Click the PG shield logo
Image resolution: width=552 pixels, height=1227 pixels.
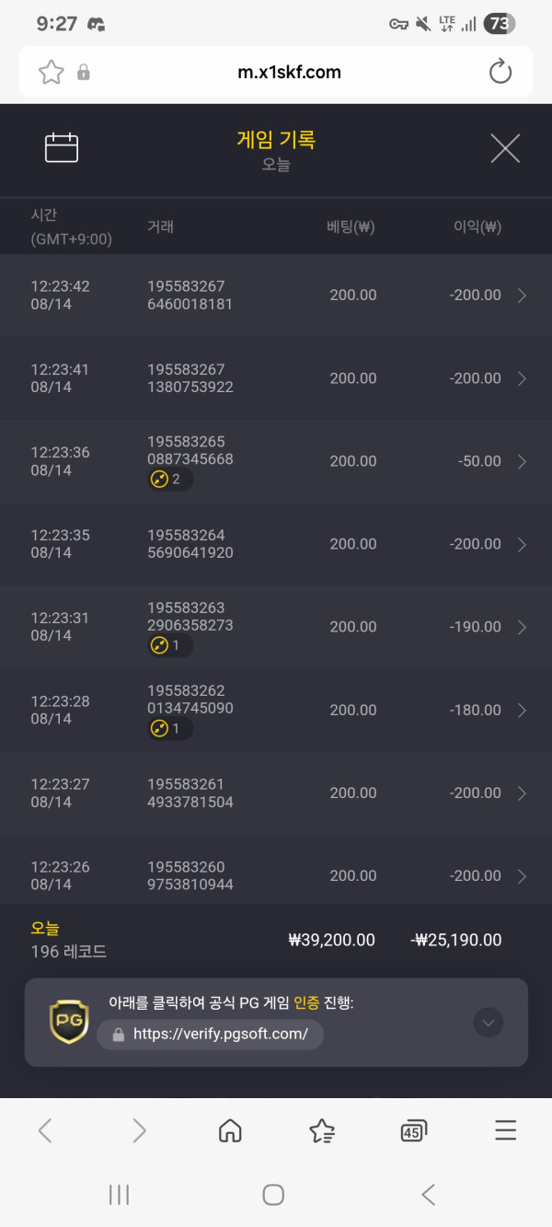point(68,1021)
